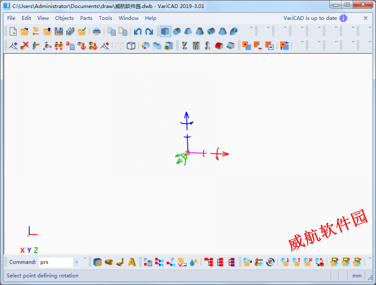Click the blue chamfer solid icon
This screenshot has height=285, width=376.
click(x=230, y=45)
